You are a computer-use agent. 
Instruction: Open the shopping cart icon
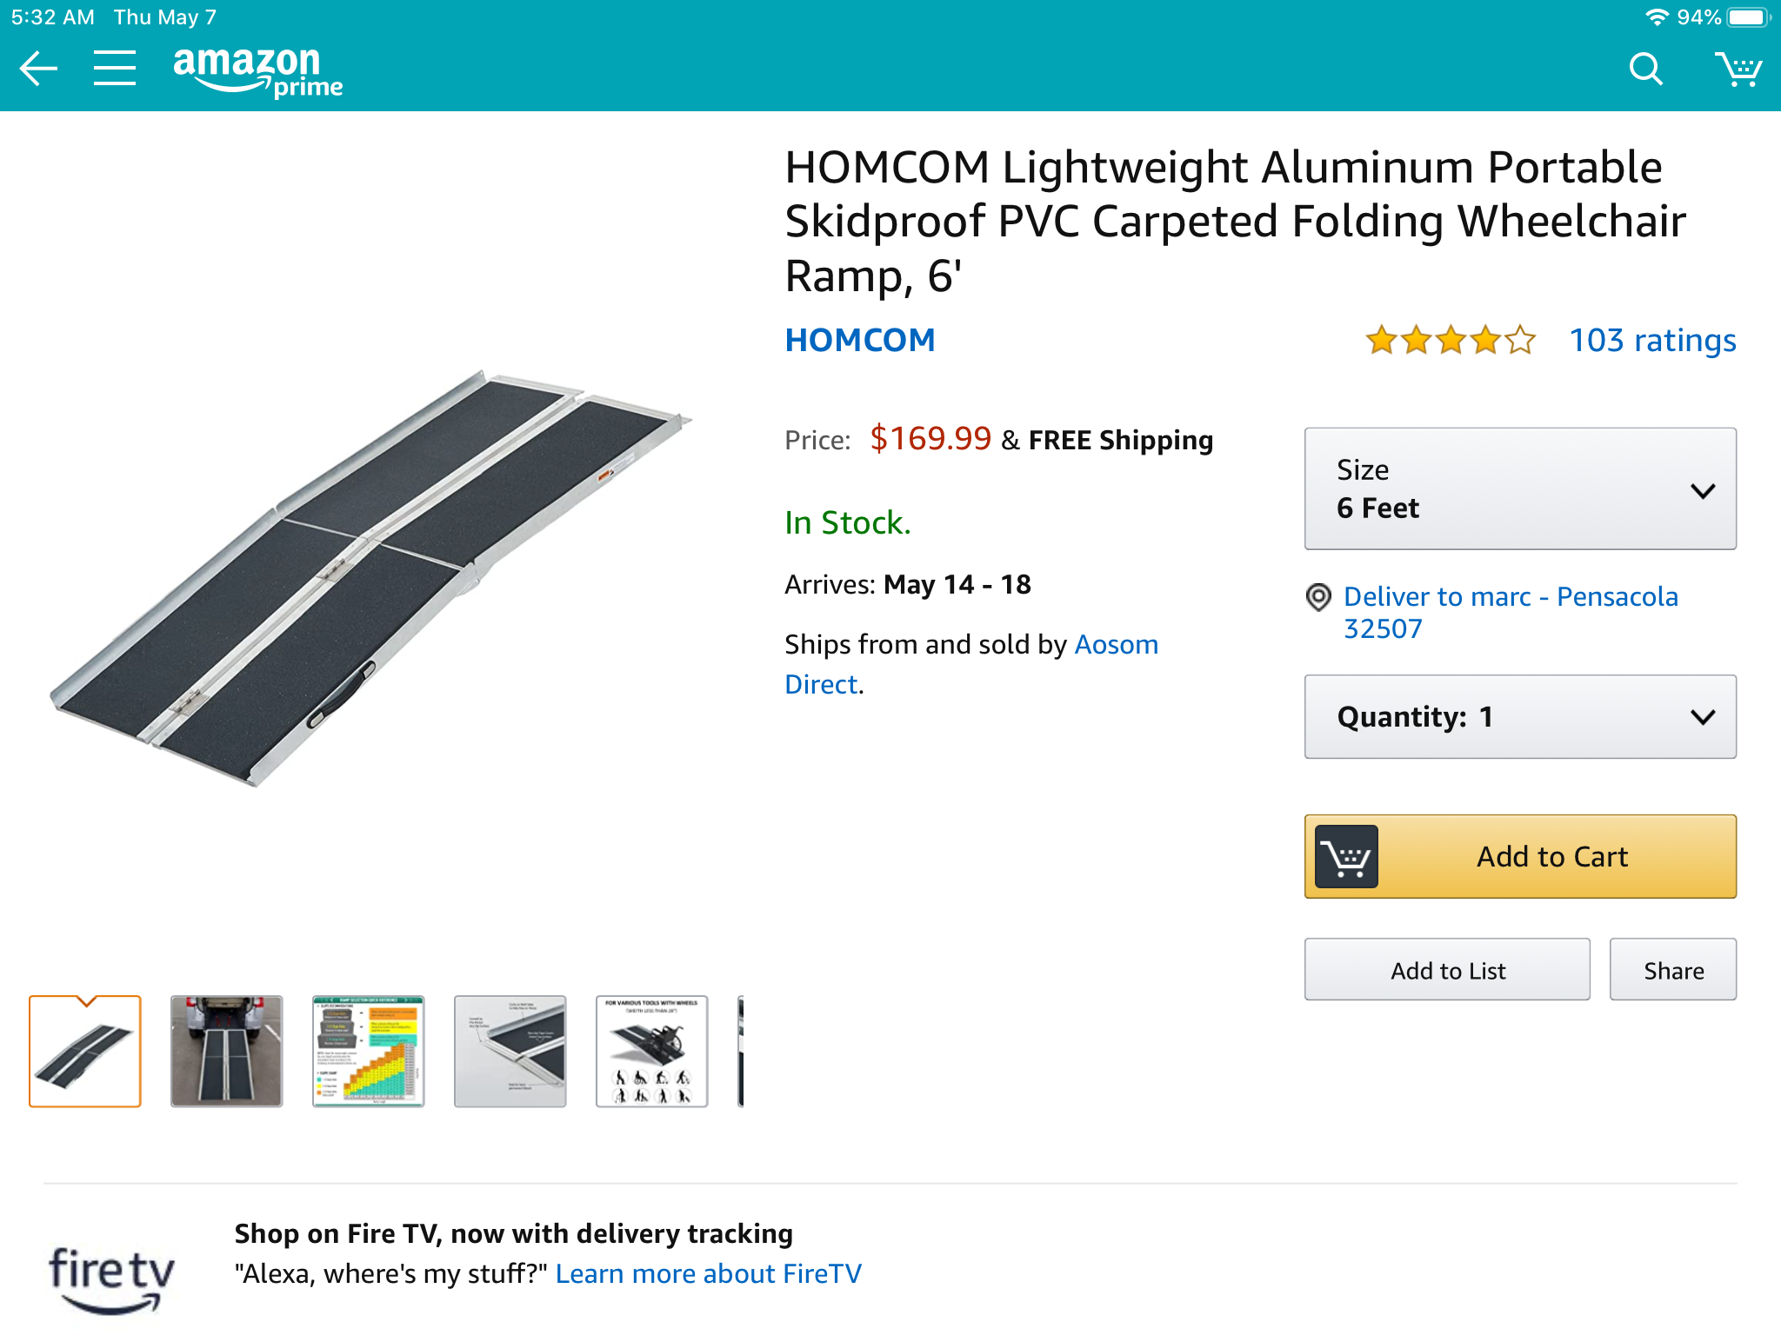point(1738,69)
